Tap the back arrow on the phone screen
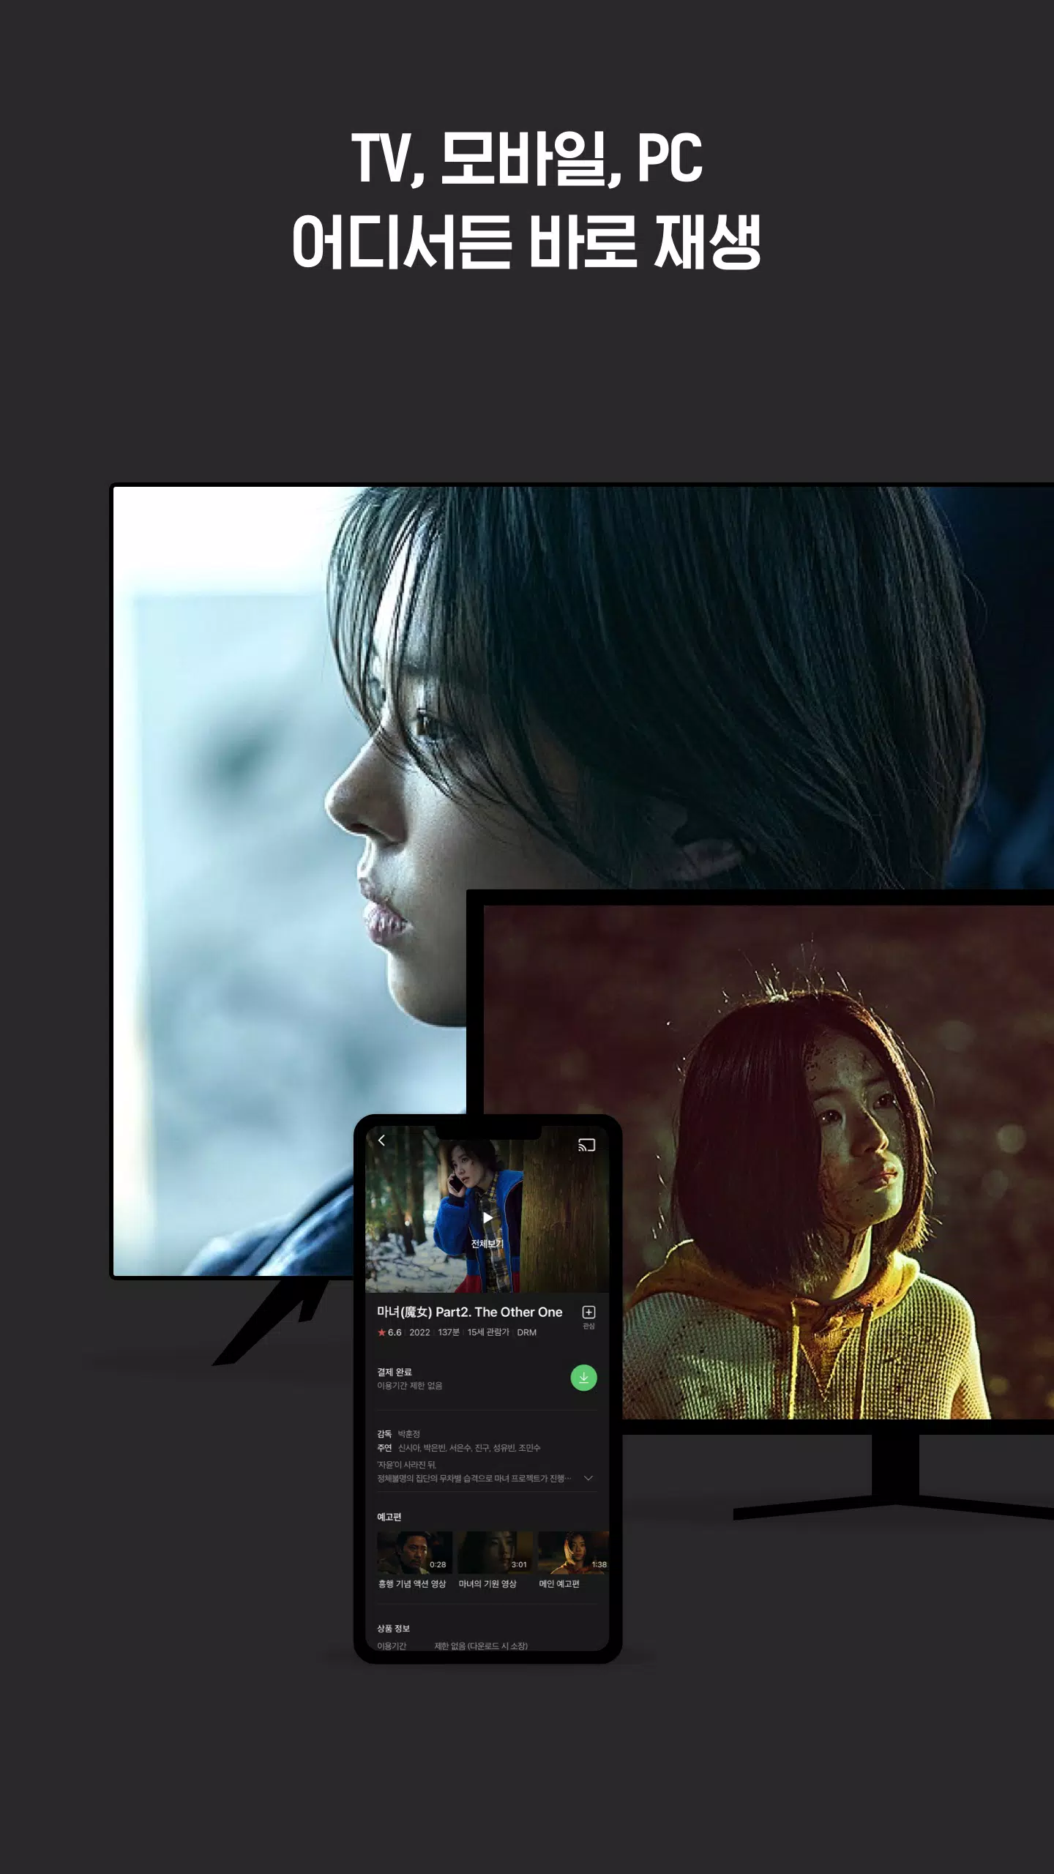 (x=381, y=1141)
